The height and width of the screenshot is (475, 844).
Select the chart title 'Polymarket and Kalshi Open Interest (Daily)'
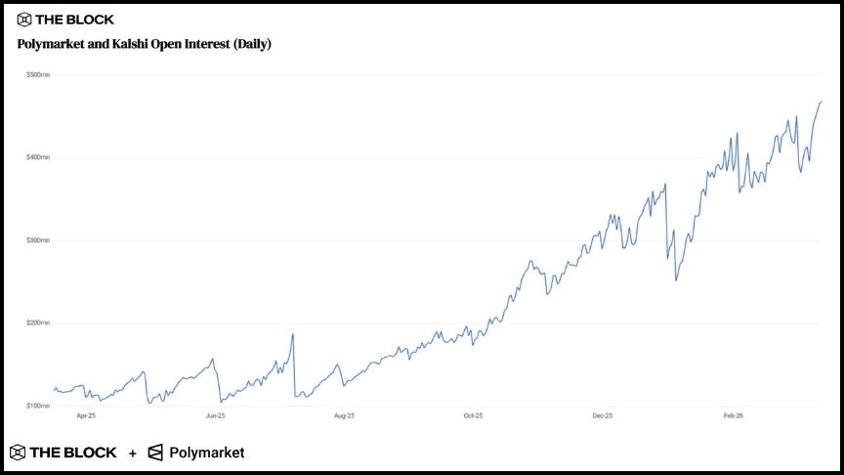144,44
